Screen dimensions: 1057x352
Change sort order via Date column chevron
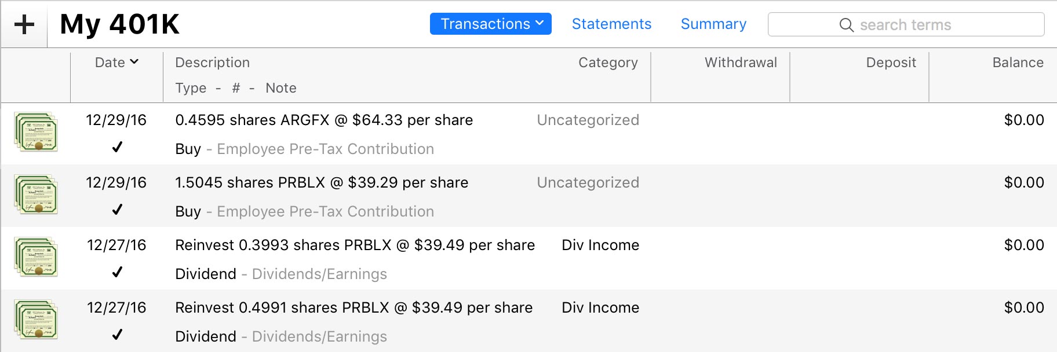134,62
